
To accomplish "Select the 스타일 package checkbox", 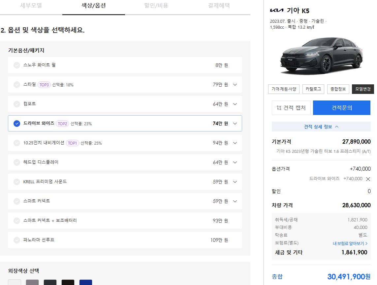I will pos(16,85).
